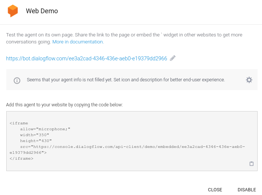Open the bot.dialogflow.com agent link
Viewport: 262px width, 195px height.
click(x=87, y=58)
